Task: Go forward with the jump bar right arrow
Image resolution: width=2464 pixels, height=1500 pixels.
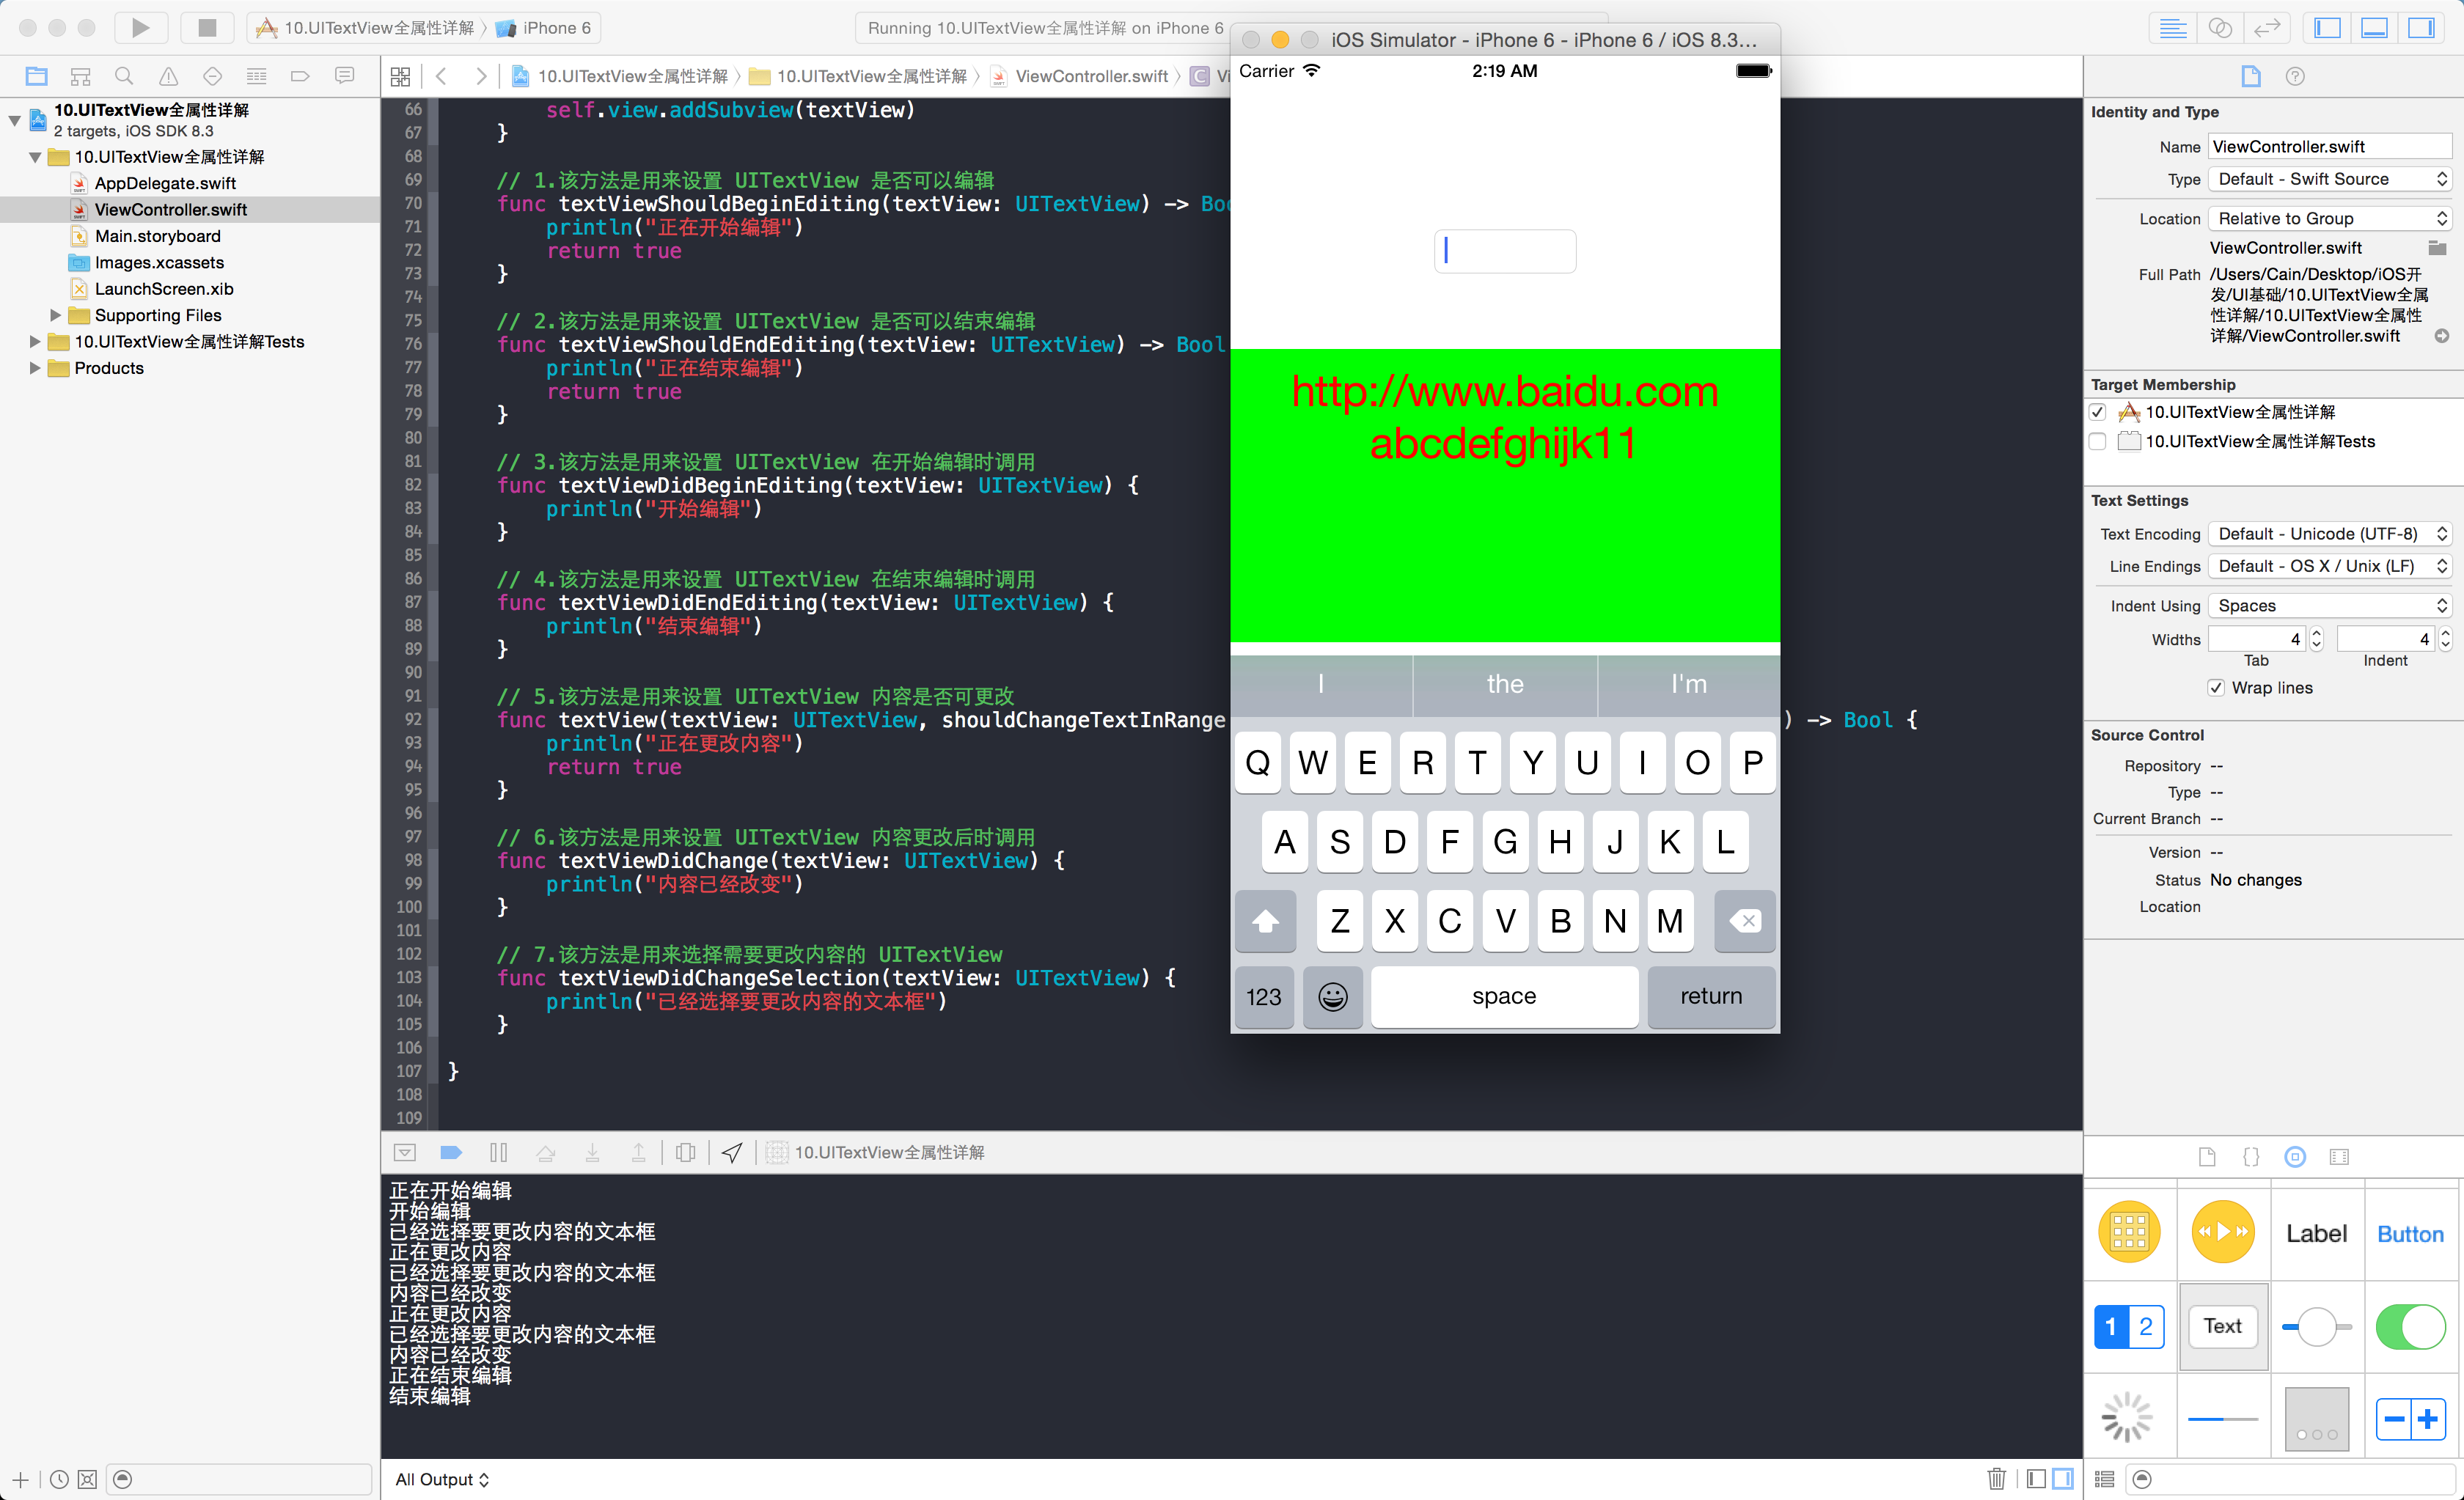Action: (481, 76)
